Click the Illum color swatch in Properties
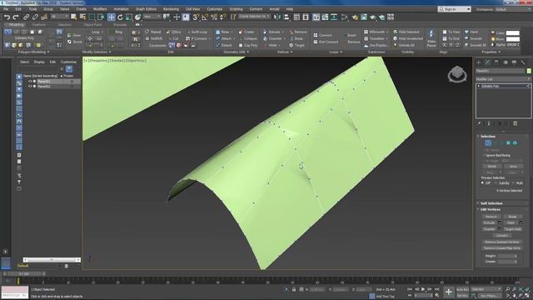The image size is (533, 300). 513,39
